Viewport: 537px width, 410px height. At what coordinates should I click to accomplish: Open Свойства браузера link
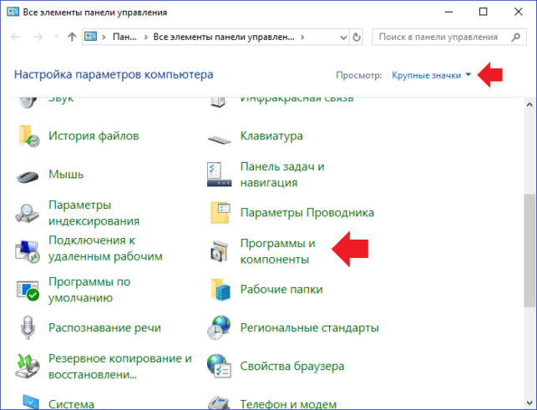(x=292, y=366)
